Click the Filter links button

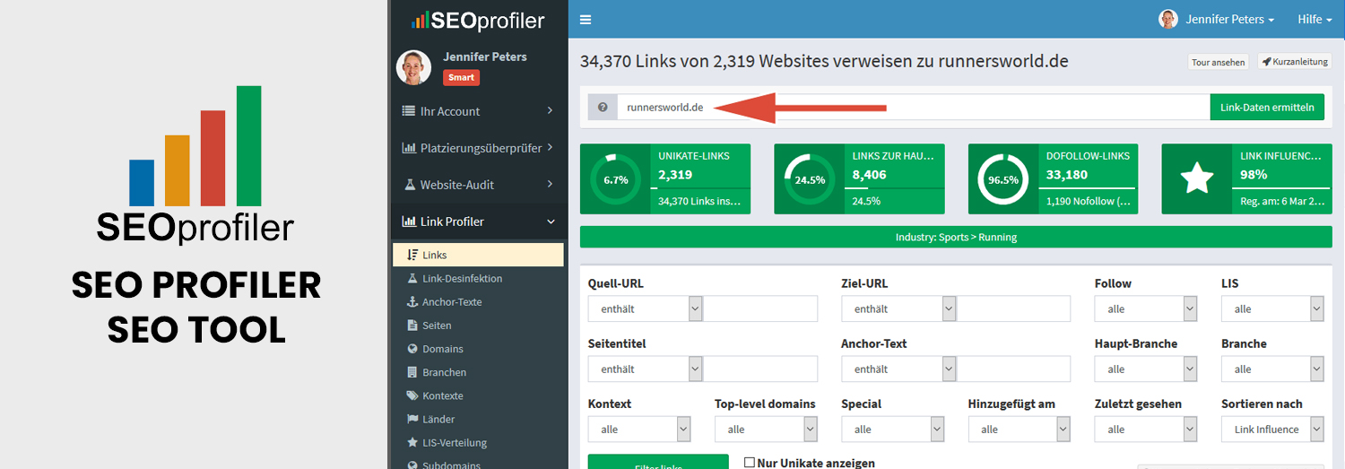click(658, 462)
